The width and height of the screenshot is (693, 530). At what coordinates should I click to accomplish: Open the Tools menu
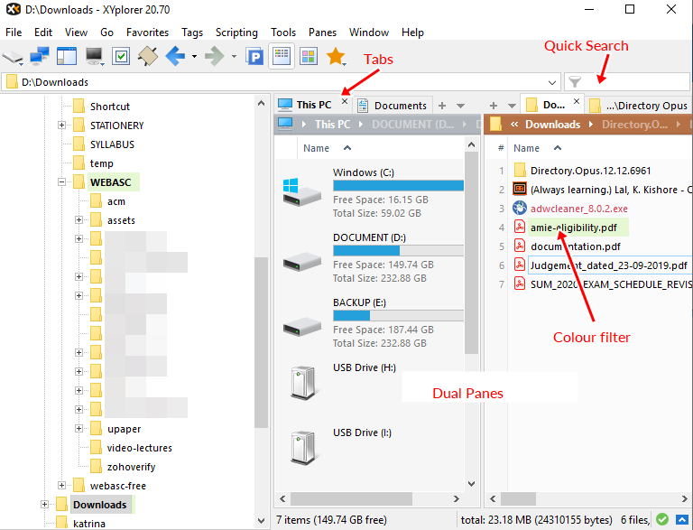tap(283, 33)
